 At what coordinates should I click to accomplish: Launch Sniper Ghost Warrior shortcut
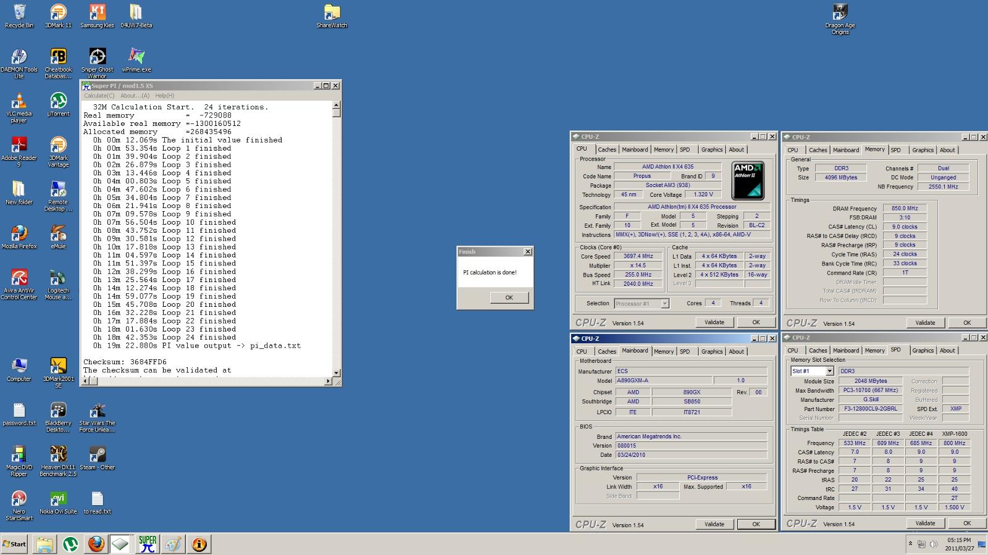point(97,64)
